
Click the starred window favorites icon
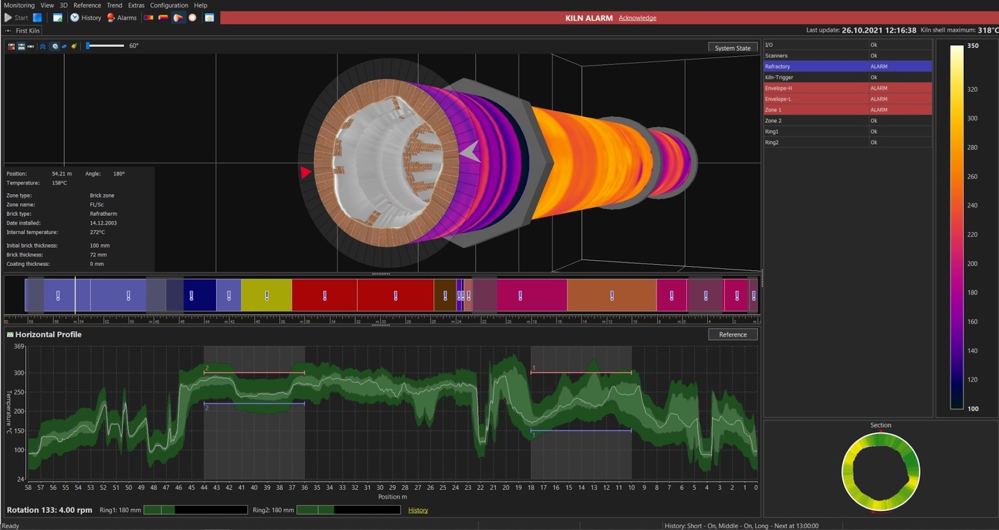coord(209,18)
